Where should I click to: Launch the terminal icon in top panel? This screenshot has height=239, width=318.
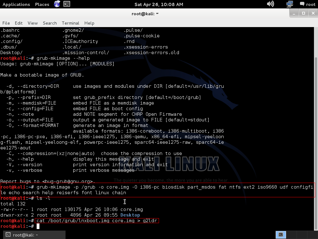coord(67,4)
